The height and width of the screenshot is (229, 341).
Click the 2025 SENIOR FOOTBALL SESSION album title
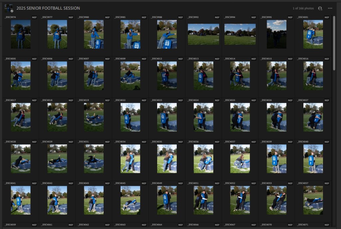tap(48, 8)
